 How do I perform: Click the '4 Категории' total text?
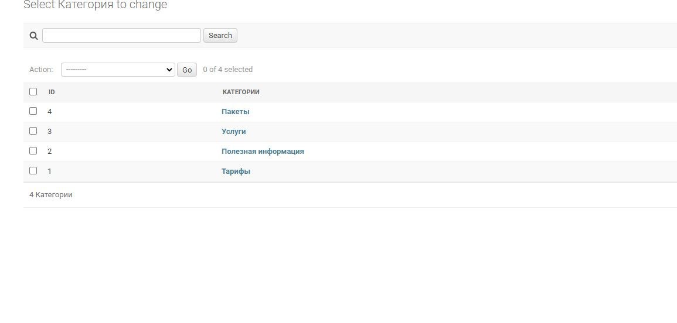point(51,194)
